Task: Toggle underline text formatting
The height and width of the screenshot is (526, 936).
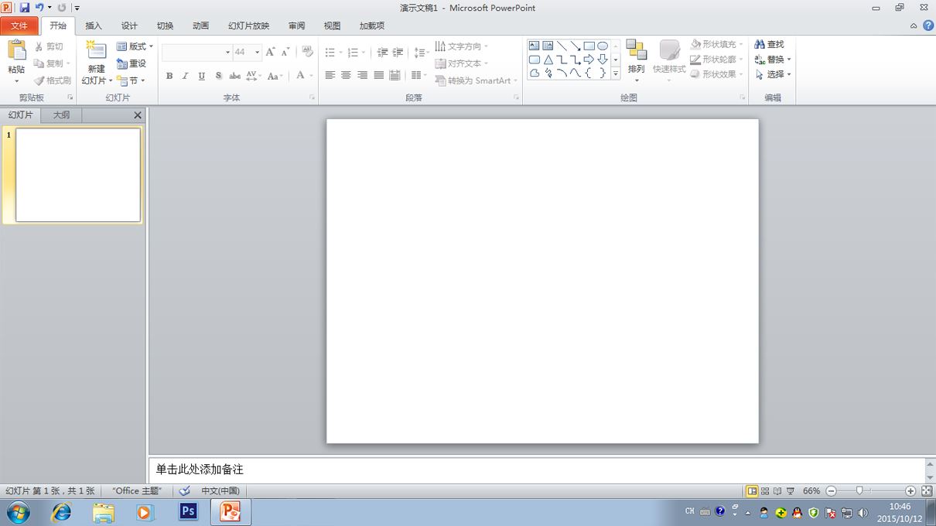Action: (x=202, y=76)
